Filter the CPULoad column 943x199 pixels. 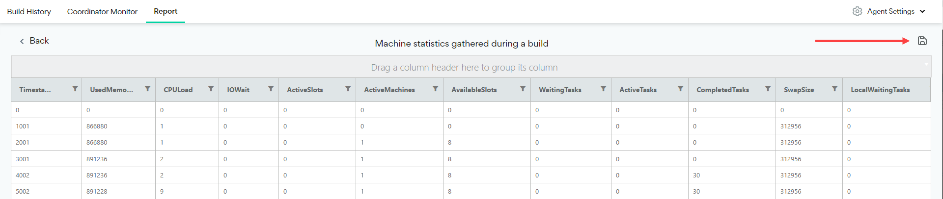click(211, 89)
